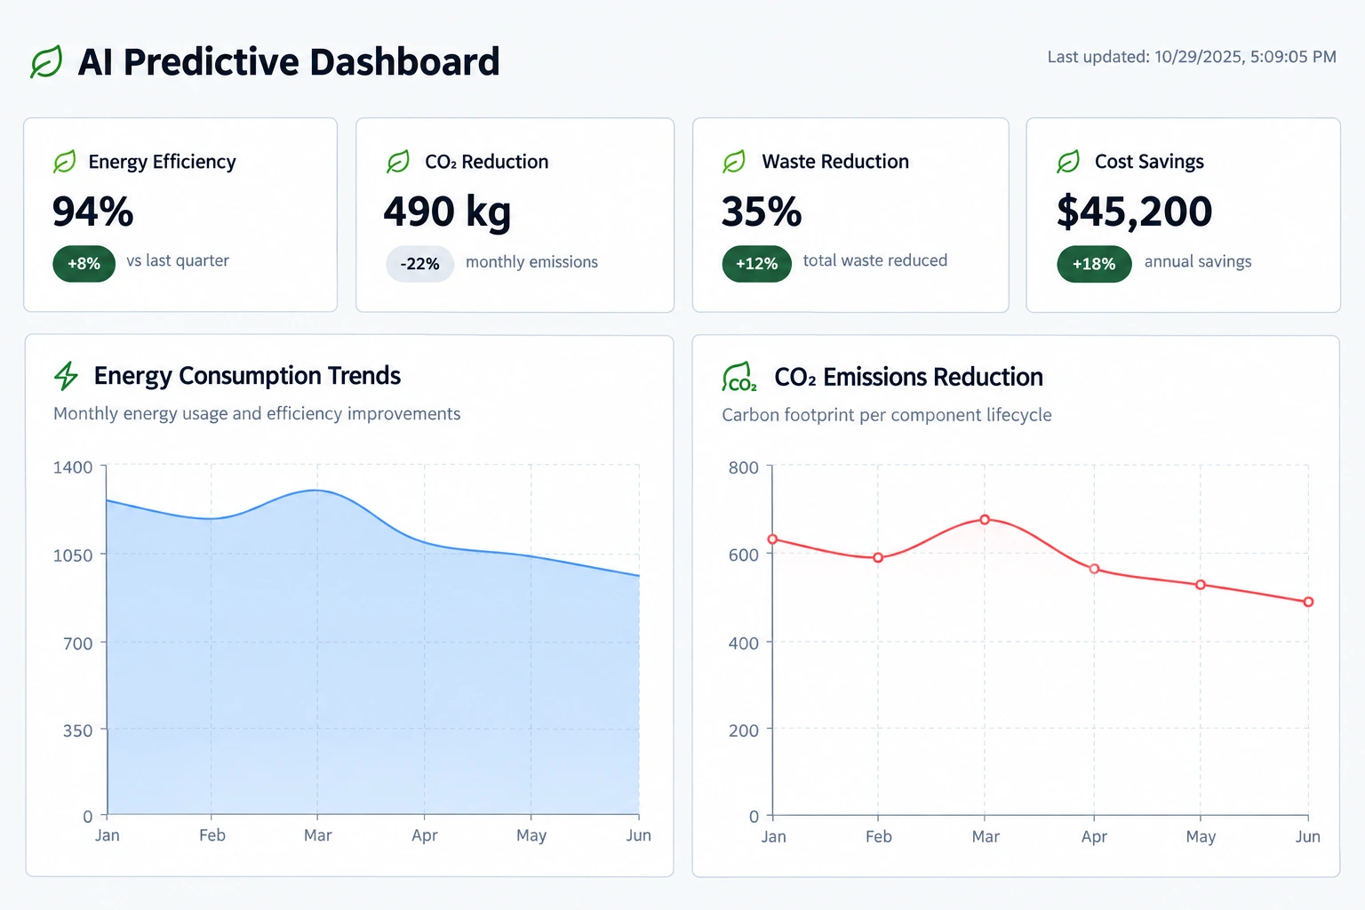Click the Feb data point on CO₂ chart
Image resolution: width=1365 pixels, height=910 pixels.
point(878,558)
